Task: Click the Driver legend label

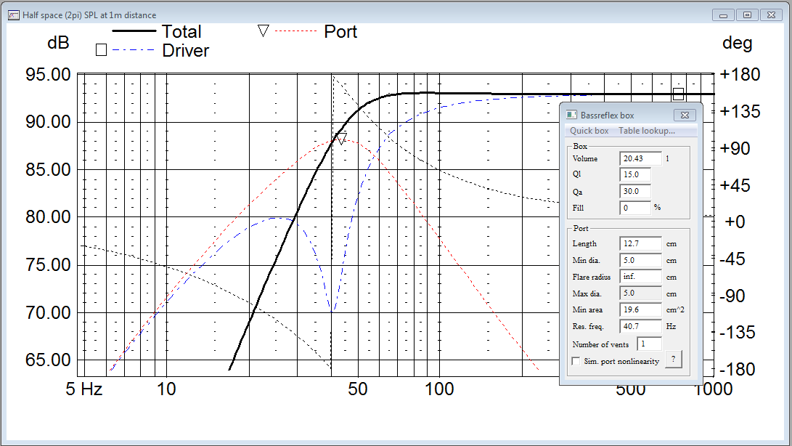Action: pos(185,51)
